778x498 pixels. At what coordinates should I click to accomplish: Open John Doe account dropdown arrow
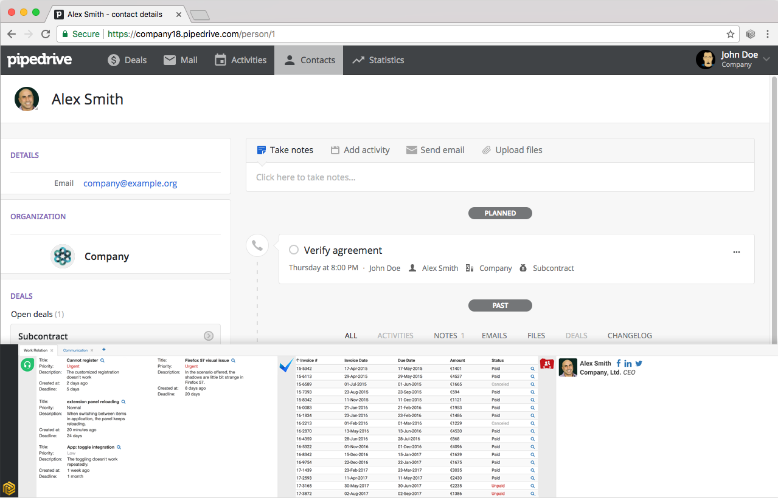pyautogui.click(x=766, y=59)
